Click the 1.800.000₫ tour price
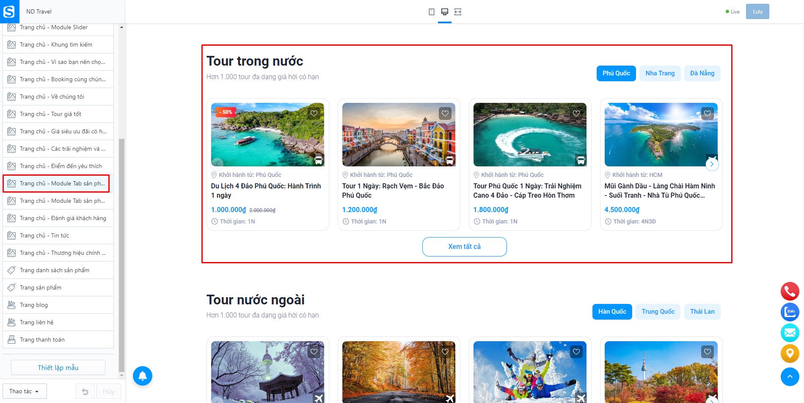Image resolution: width=804 pixels, height=403 pixels. tap(491, 210)
